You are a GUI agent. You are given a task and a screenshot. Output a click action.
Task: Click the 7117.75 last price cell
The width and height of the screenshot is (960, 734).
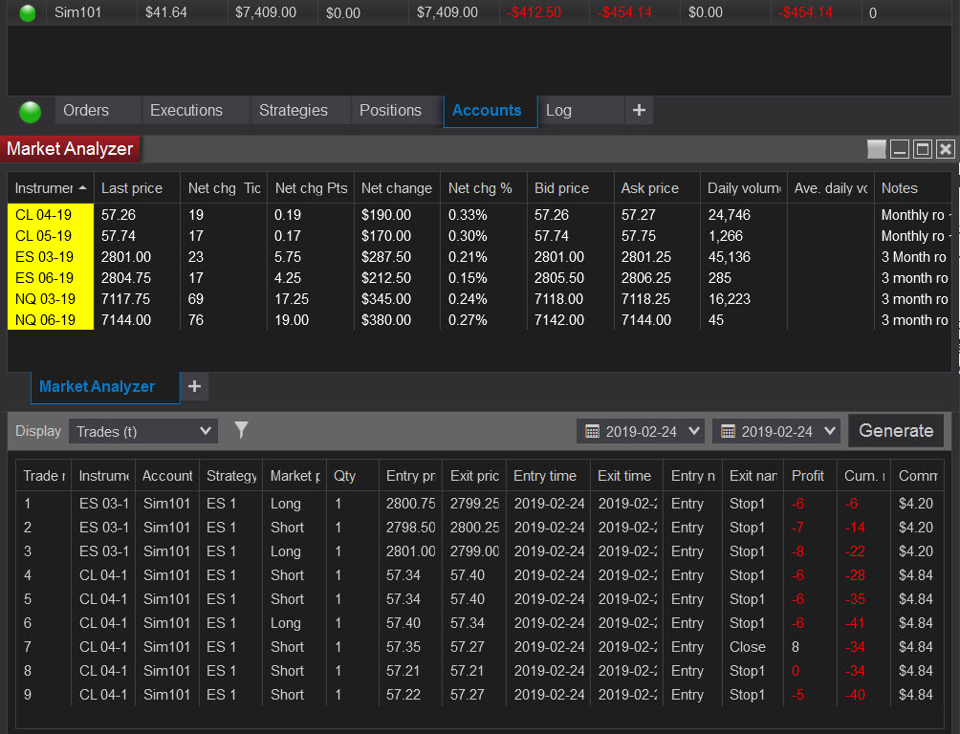(x=125, y=299)
